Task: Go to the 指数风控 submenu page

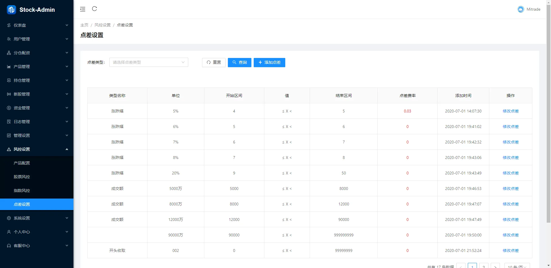Action: pyautogui.click(x=22, y=191)
